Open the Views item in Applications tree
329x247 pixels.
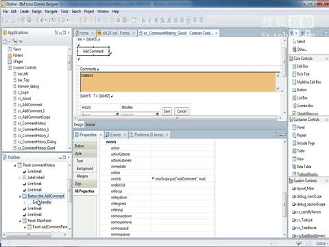coord(16,49)
